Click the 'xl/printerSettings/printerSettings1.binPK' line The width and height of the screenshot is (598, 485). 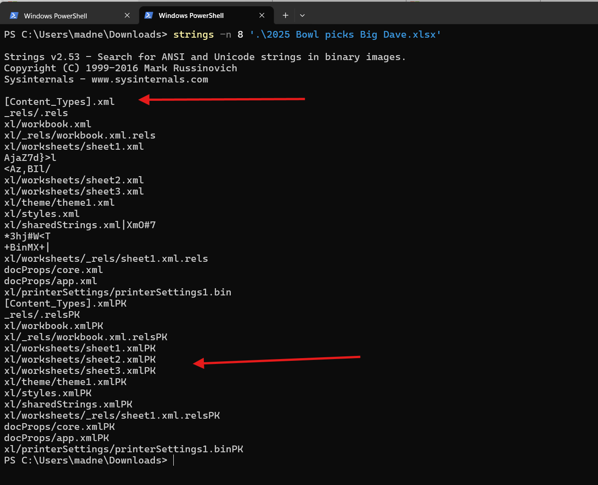123,449
